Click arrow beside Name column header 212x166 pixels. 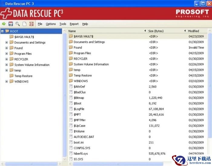(145, 31)
